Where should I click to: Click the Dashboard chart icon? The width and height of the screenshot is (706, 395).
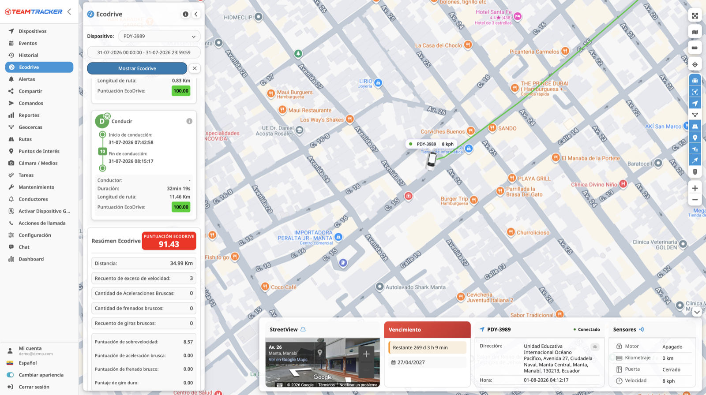coord(11,259)
